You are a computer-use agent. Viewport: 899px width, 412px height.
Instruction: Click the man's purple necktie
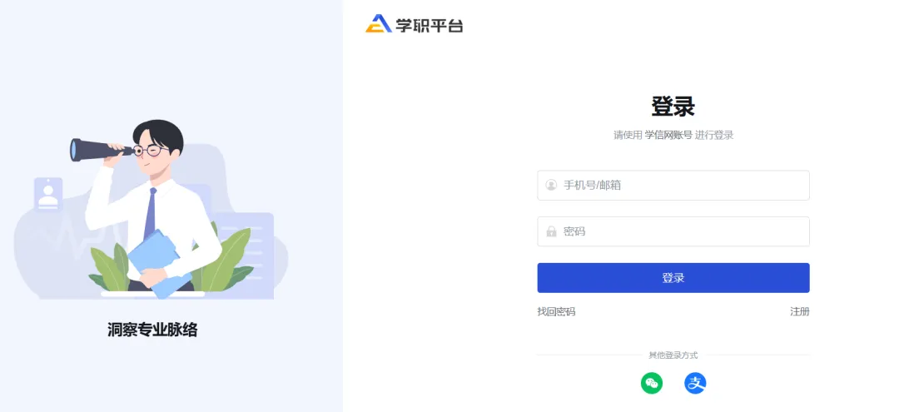150,213
